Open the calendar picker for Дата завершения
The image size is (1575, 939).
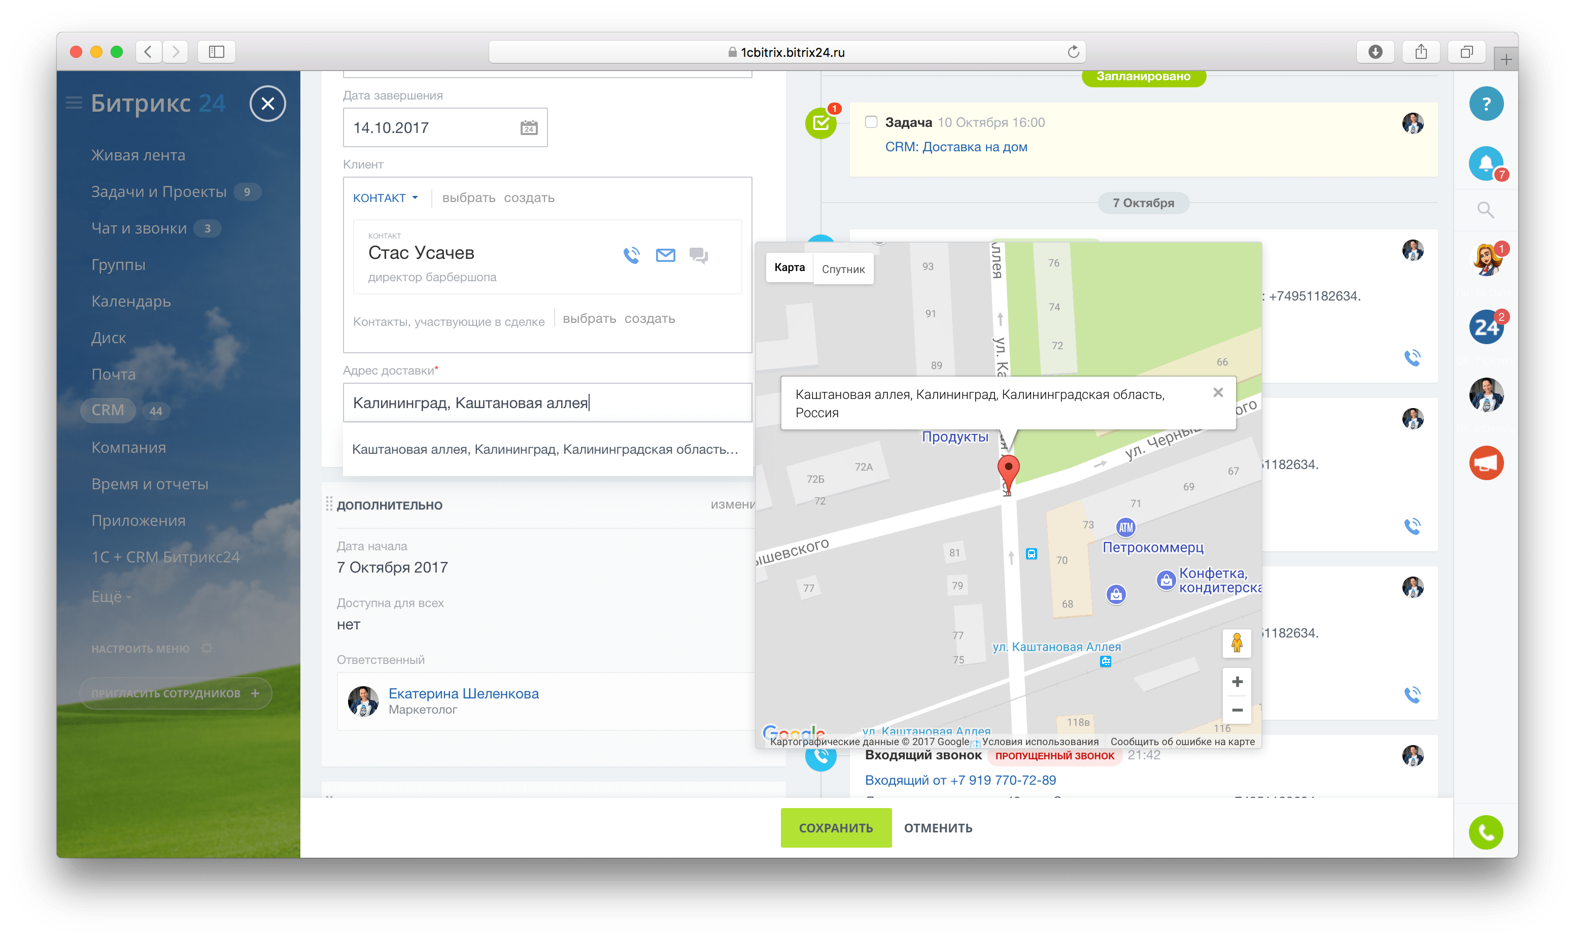[529, 128]
